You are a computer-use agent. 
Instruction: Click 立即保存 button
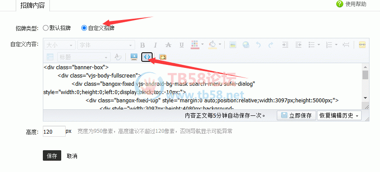(296, 115)
